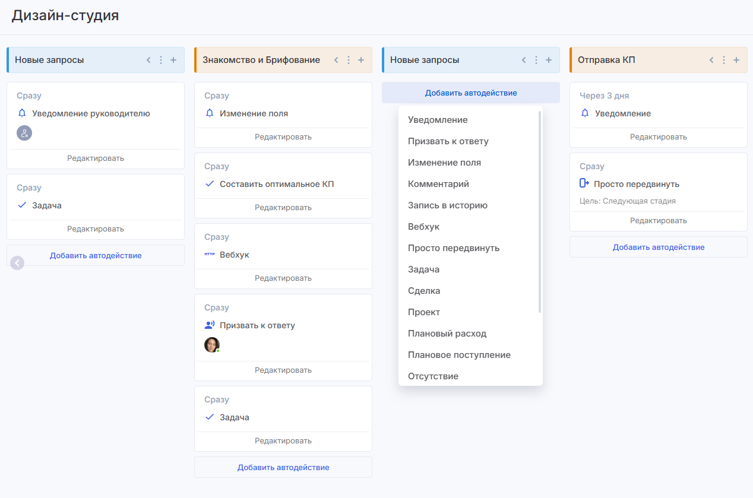Viewport: 753px width, 498px height.
Task: Click left chevron in first Новые запросы header
Action: pyautogui.click(x=148, y=60)
